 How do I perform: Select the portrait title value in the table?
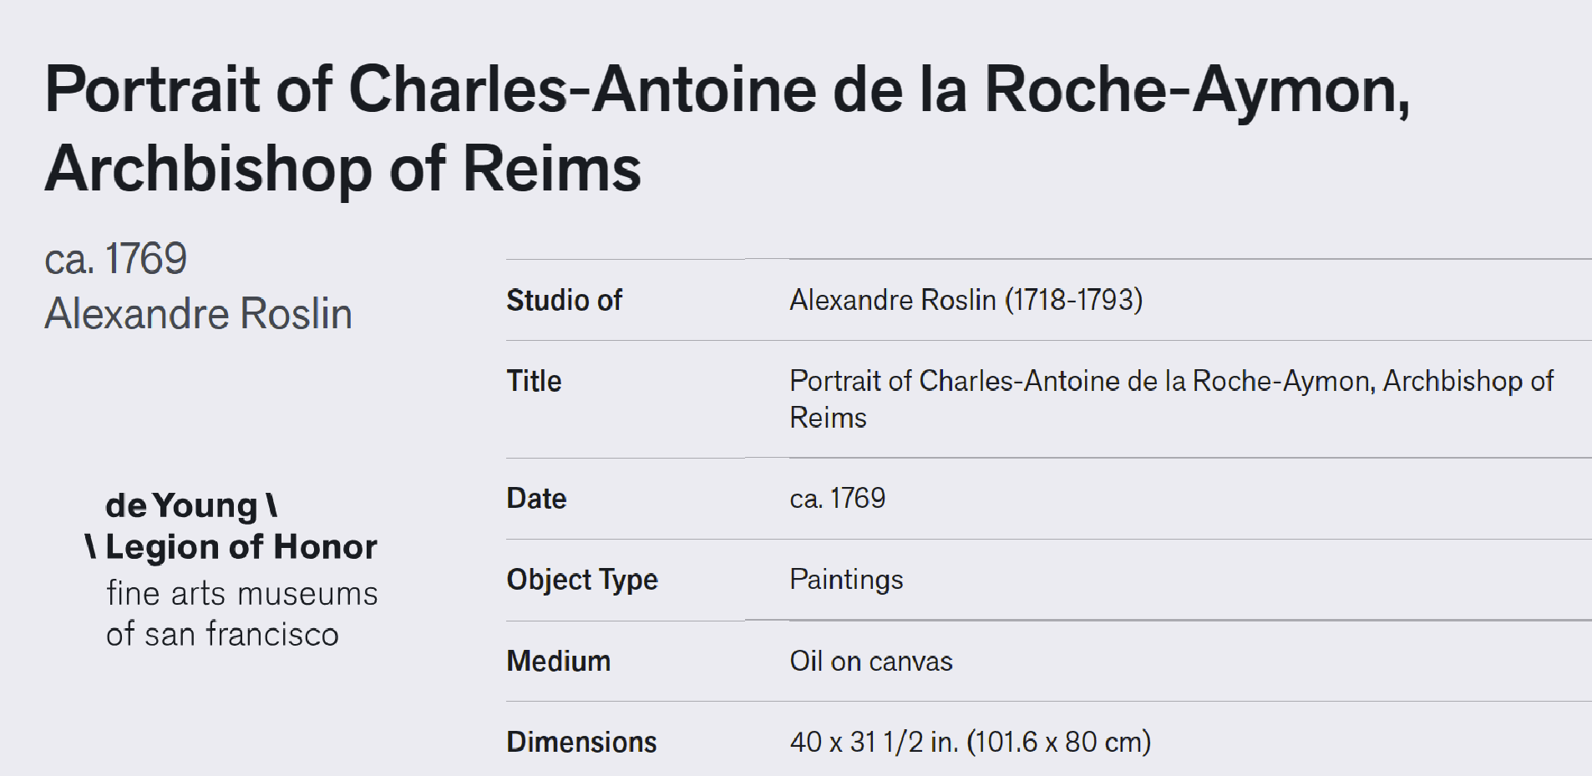click(1171, 399)
